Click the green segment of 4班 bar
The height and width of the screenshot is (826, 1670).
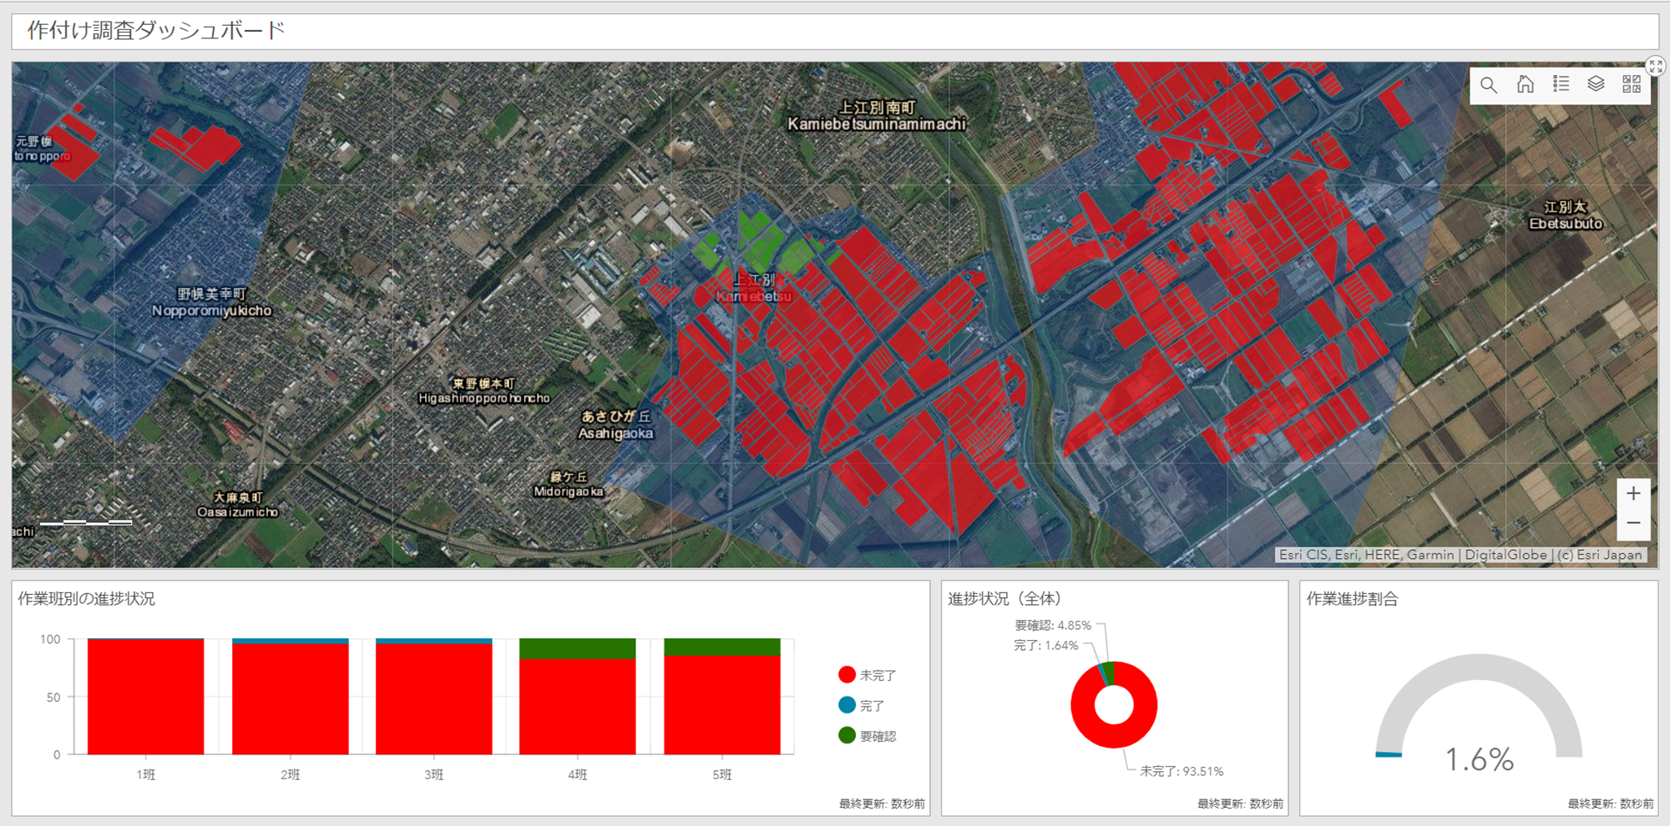(x=577, y=648)
